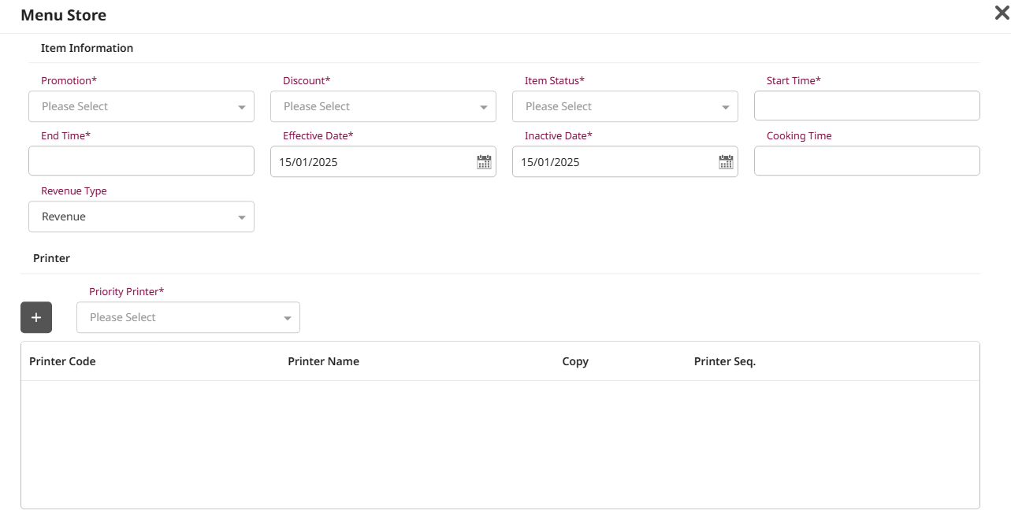Viewport: 1011px width, 514px height.
Task: Change the Revenue Type dropdown
Action: point(141,216)
